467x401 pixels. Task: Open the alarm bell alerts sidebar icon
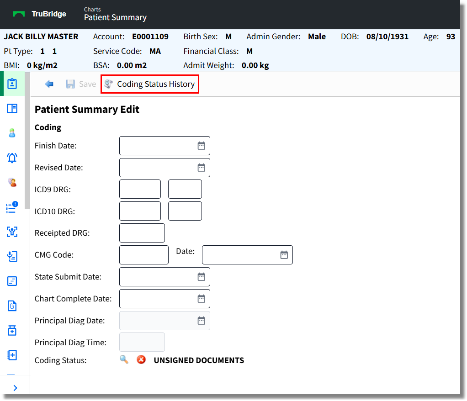click(12, 158)
